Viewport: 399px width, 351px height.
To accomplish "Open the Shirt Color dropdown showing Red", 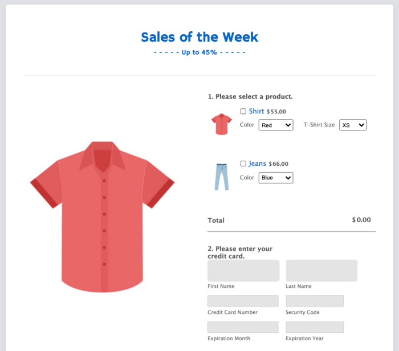I will pos(275,125).
